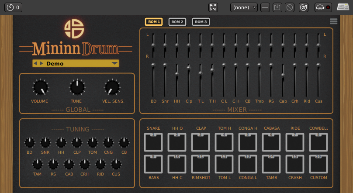Open the hamburger menu icon
353x193 pixels.
point(334,21)
